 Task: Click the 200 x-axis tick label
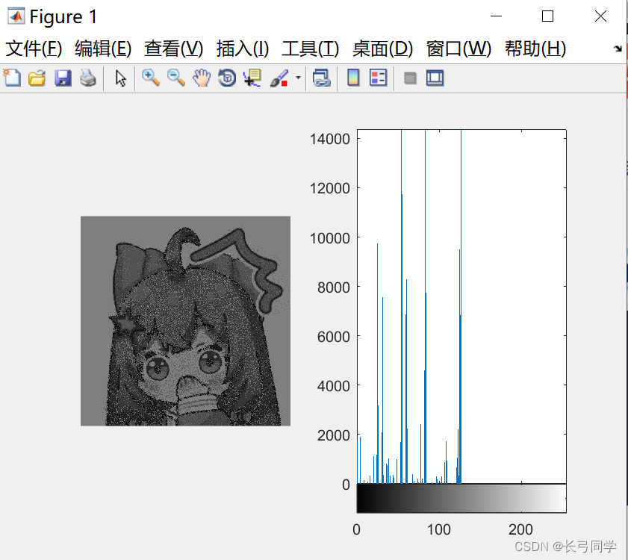coord(520,529)
